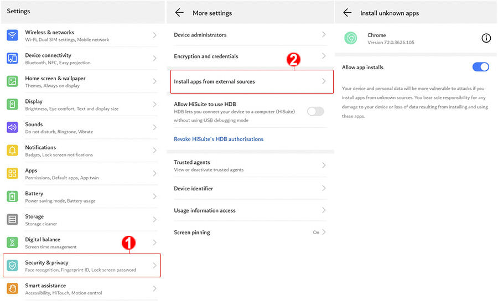Expand Encryption and credentials chevron

pyautogui.click(x=324, y=56)
